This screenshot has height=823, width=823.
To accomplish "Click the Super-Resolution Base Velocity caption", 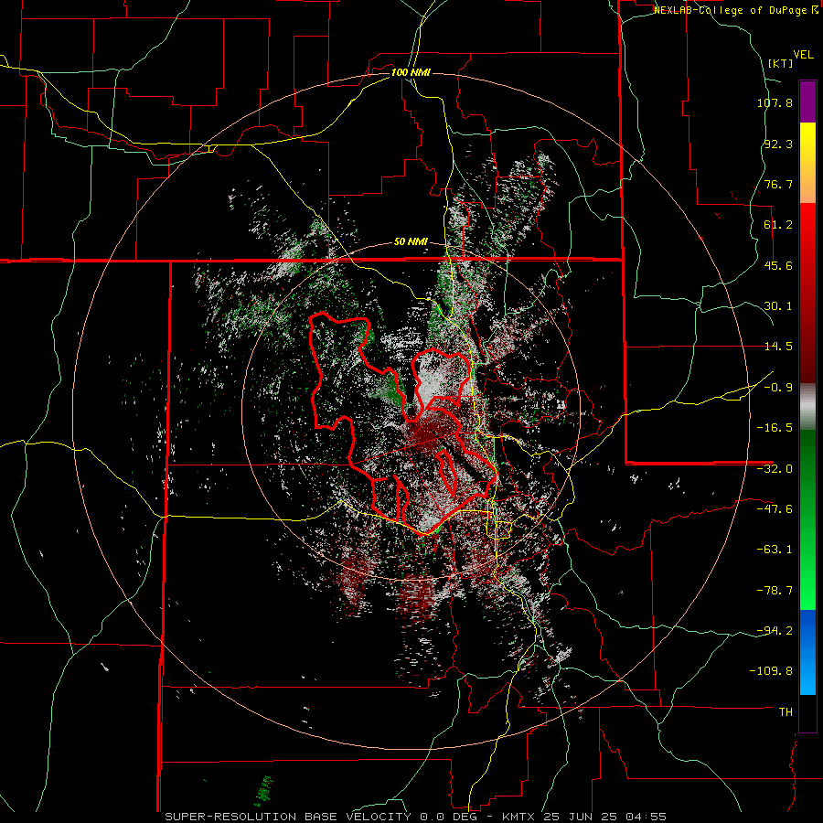I will click(x=416, y=817).
